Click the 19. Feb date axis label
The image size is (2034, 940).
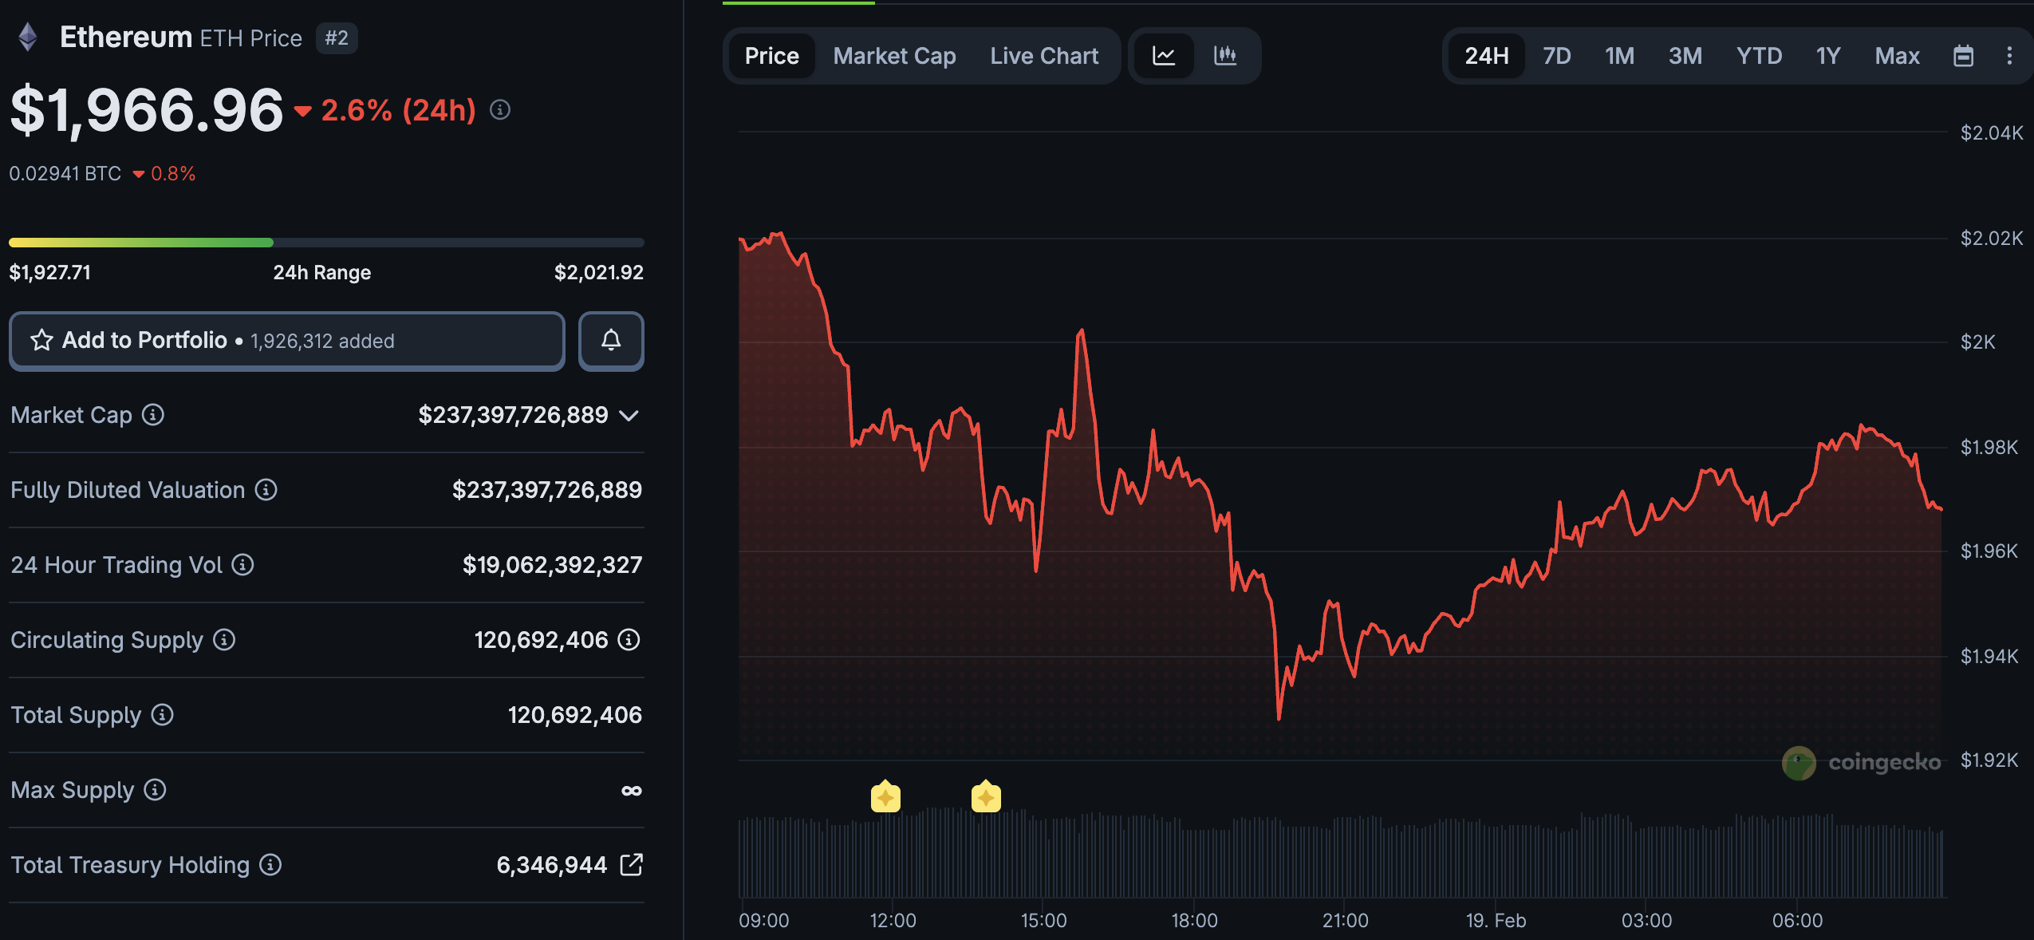coord(1496,921)
